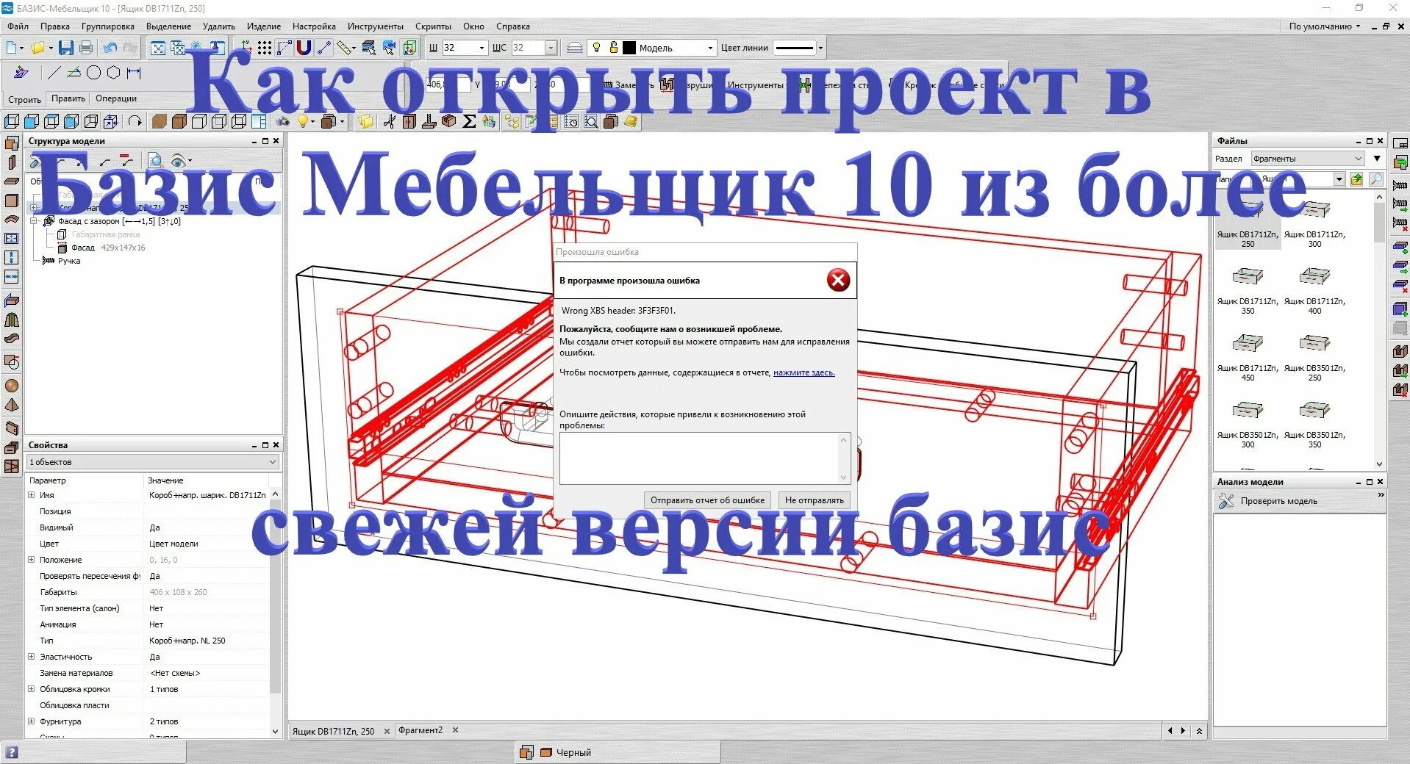The height and width of the screenshot is (764, 1410).
Task: Click the Не отправлять button
Action: click(x=814, y=500)
